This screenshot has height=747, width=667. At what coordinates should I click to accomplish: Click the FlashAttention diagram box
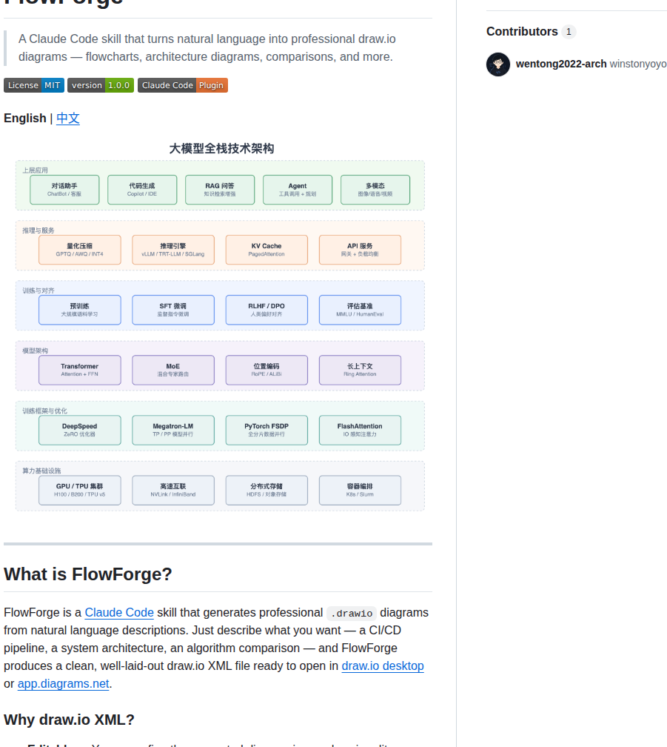(x=360, y=430)
